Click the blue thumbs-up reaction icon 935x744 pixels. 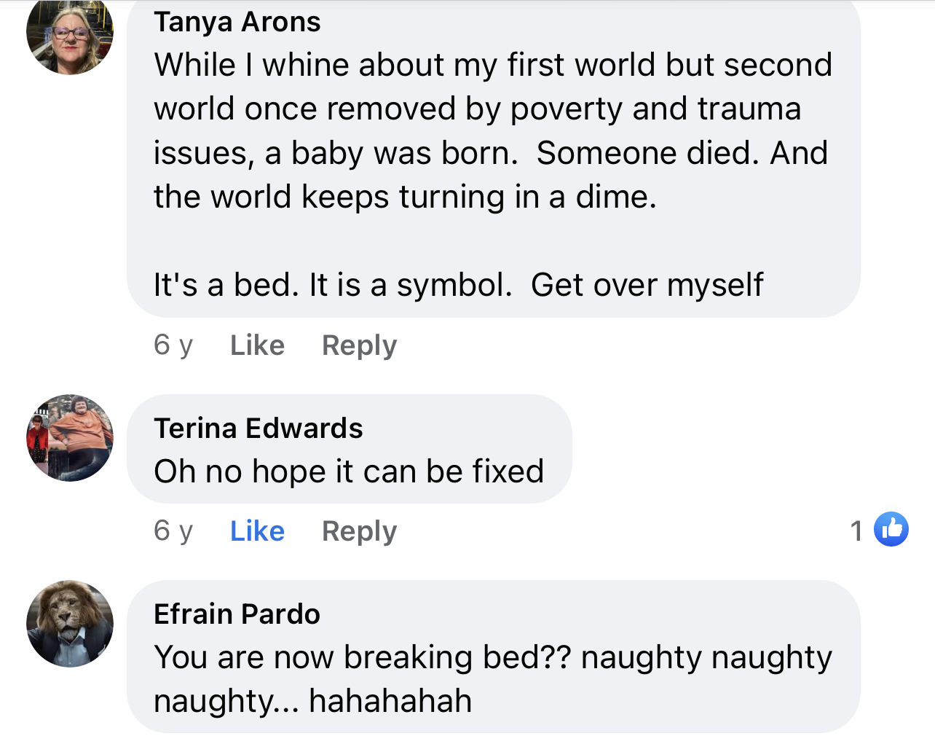[x=891, y=530]
